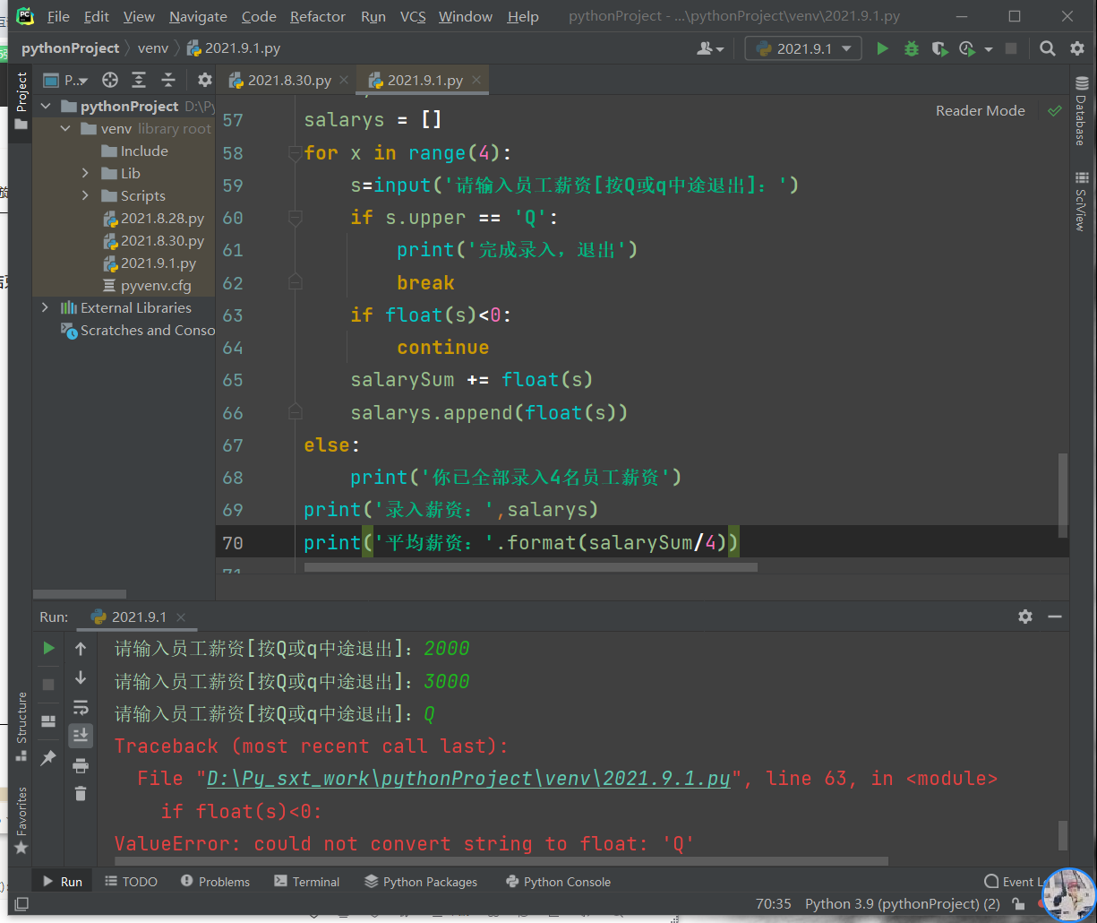Editor horizontal scrollbar thumb
Image resolution: width=1097 pixels, height=923 pixels.
[531, 567]
